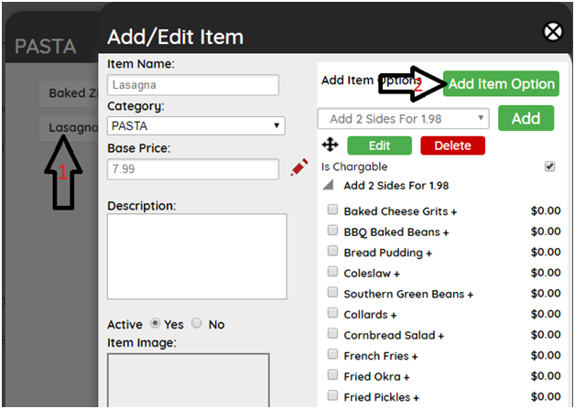Close the Add/Edit Item dialog
Image resolution: width=575 pixels, height=409 pixels.
(x=552, y=33)
